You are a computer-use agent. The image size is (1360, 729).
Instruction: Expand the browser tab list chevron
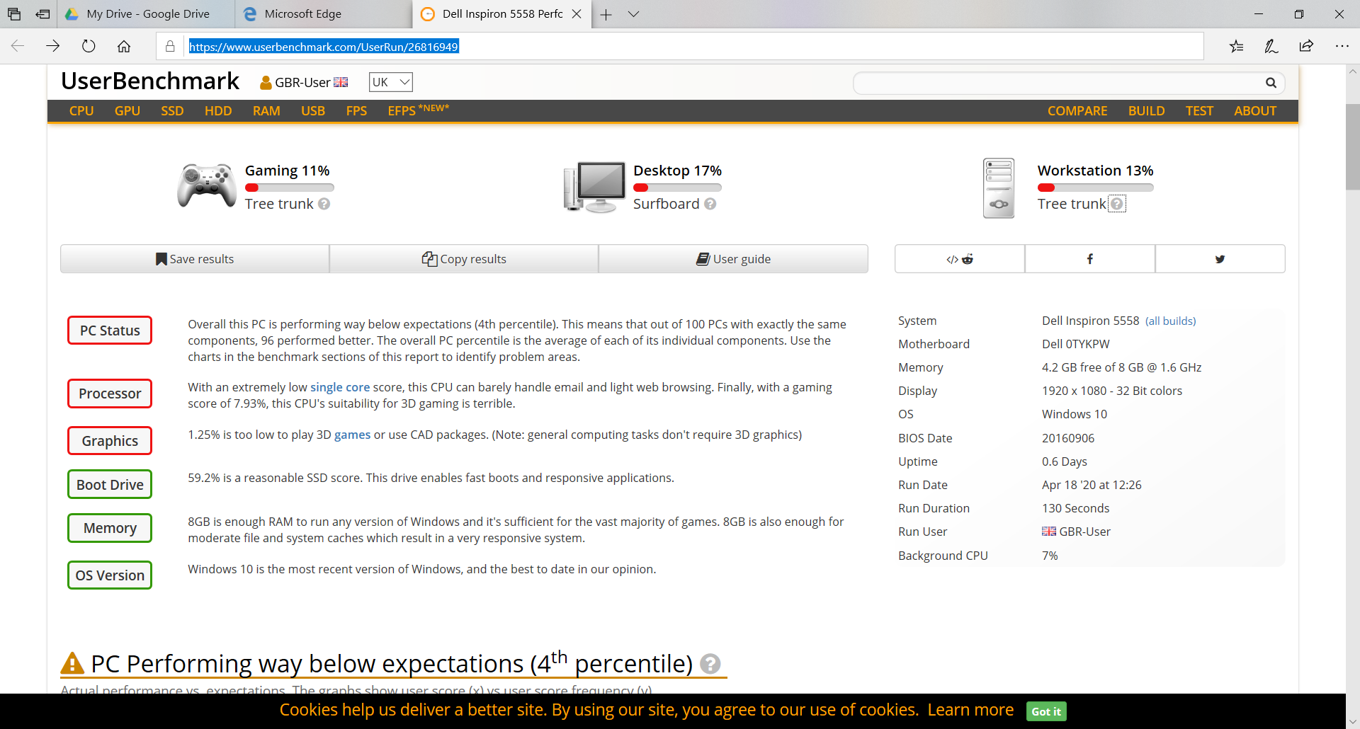[633, 14]
